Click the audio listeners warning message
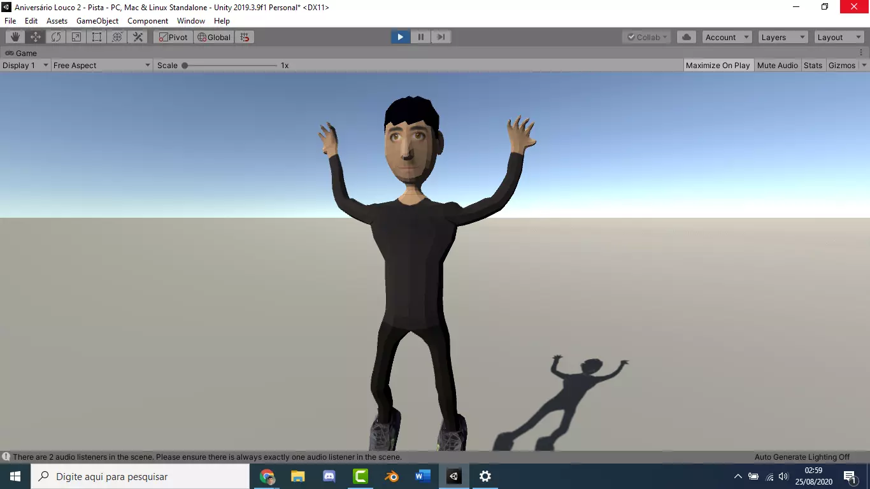Screen dimensions: 870x489 pos(207,457)
